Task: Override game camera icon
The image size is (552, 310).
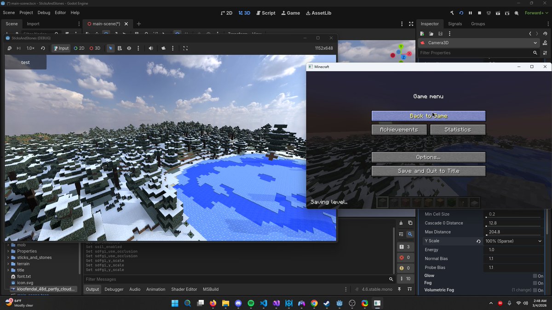Action: tap(163, 48)
